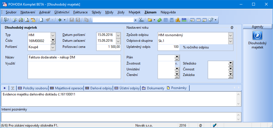Click the asterisk tab

pyautogui.click(x=5, y=88)
